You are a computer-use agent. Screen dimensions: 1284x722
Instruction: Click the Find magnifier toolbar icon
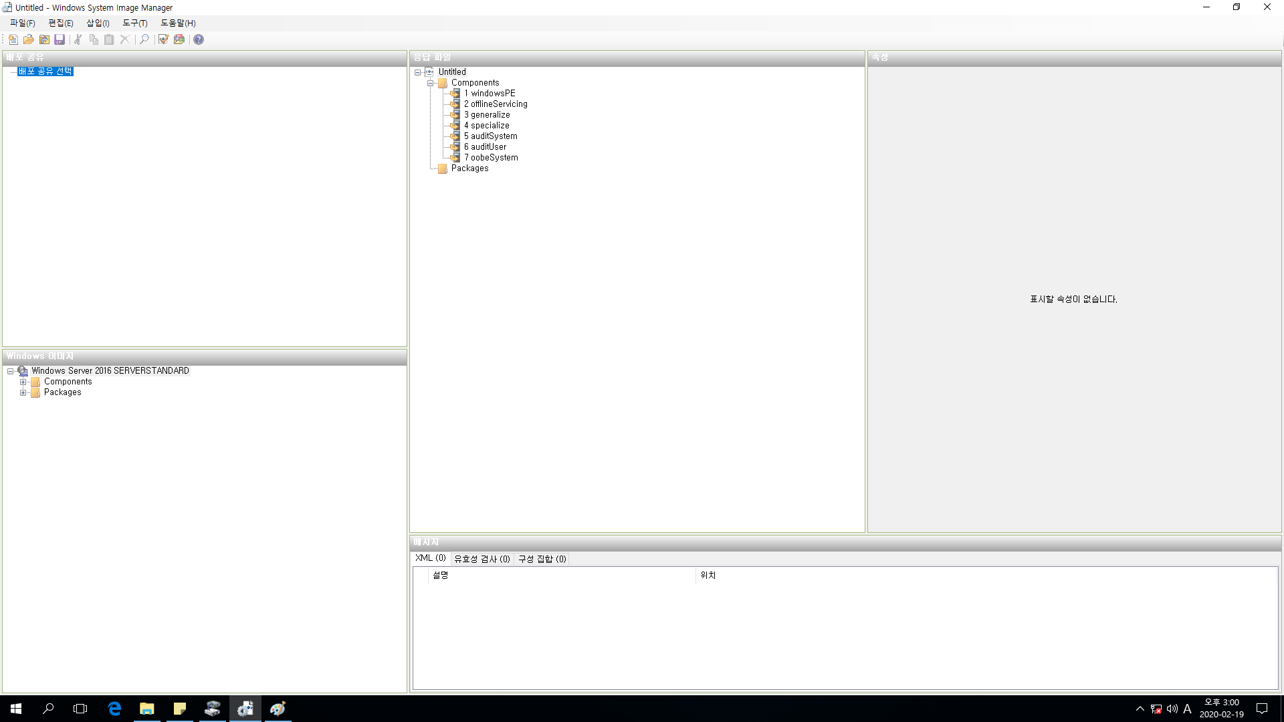(x=144, y=39)
